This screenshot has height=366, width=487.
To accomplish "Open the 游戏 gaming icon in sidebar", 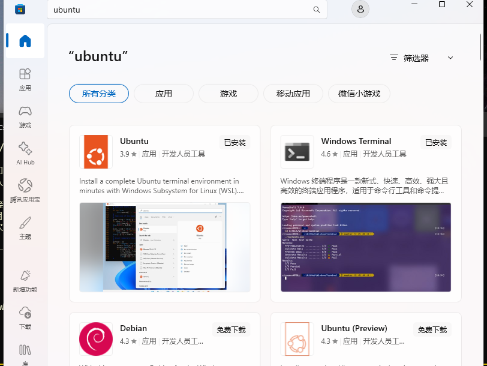I will 25,117.
